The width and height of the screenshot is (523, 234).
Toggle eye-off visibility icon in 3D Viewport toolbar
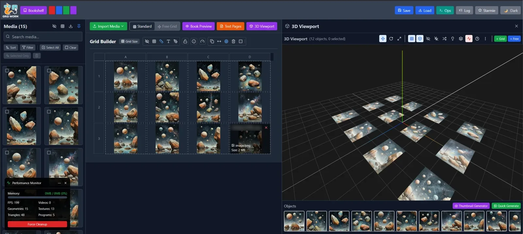click(428, 39)
